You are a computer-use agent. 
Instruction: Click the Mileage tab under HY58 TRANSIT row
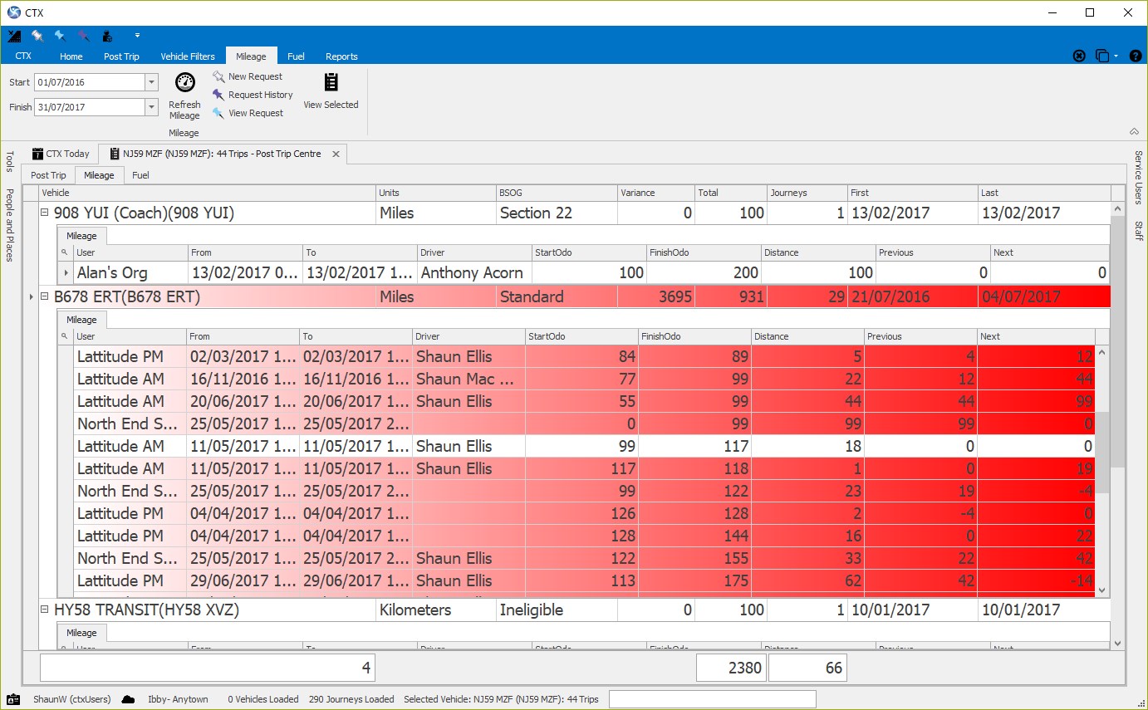(81, 633)
